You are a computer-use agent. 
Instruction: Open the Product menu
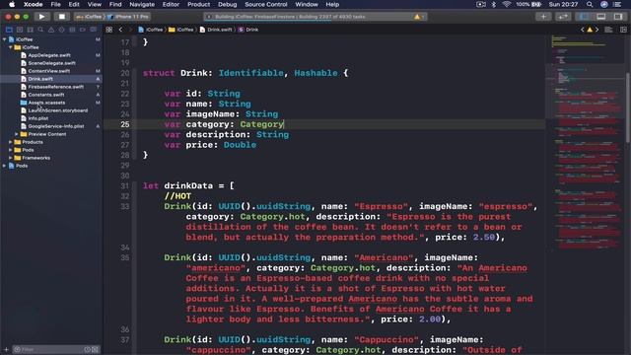pos(198,4)
